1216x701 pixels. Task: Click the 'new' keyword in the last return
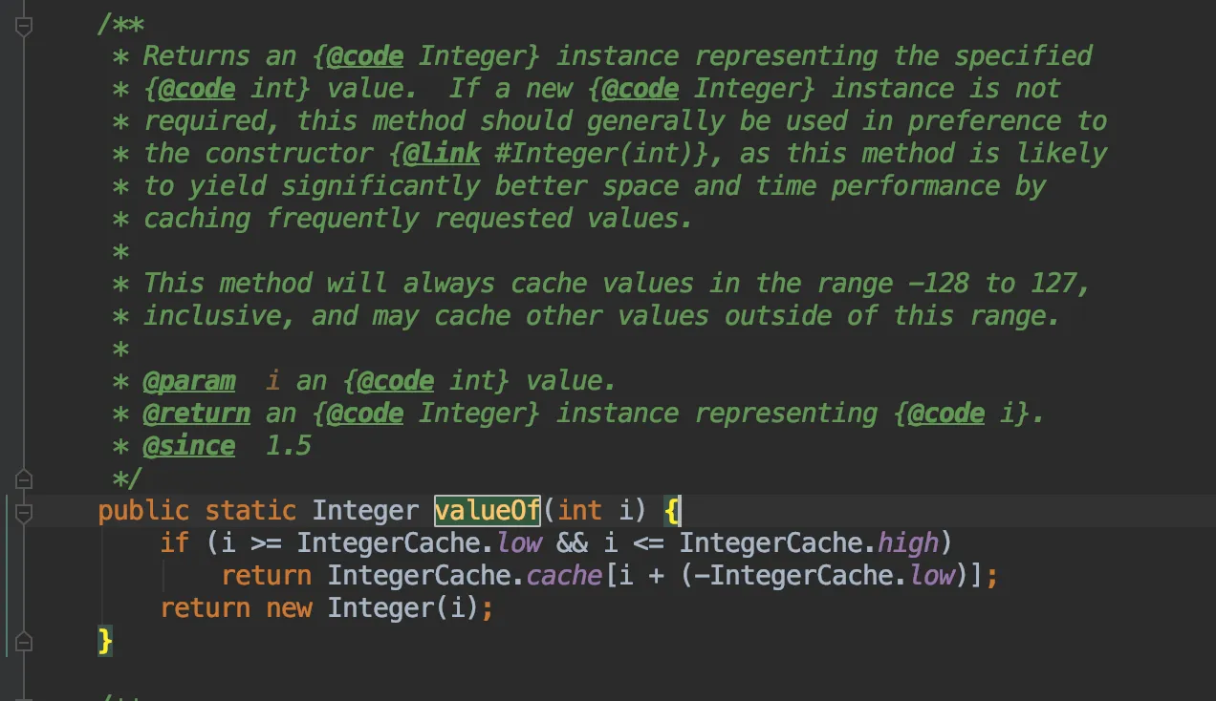290,608
